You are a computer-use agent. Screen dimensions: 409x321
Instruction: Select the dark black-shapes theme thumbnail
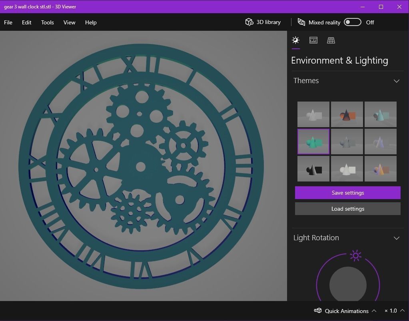313,168
